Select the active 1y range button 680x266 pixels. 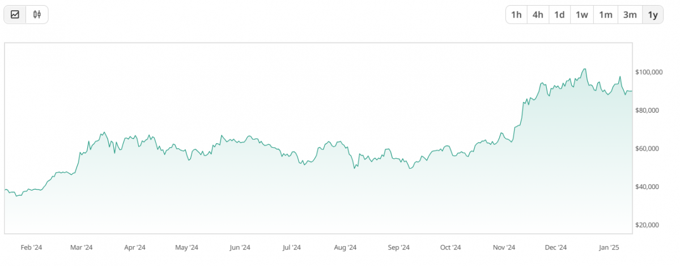[x=653, y=15]
